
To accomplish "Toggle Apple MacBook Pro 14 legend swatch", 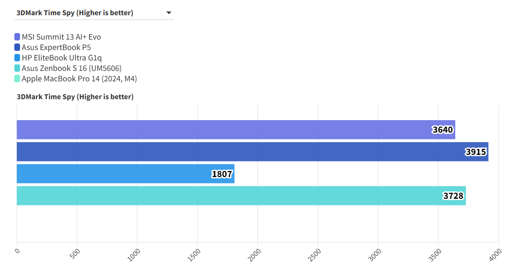I will 17,79.
